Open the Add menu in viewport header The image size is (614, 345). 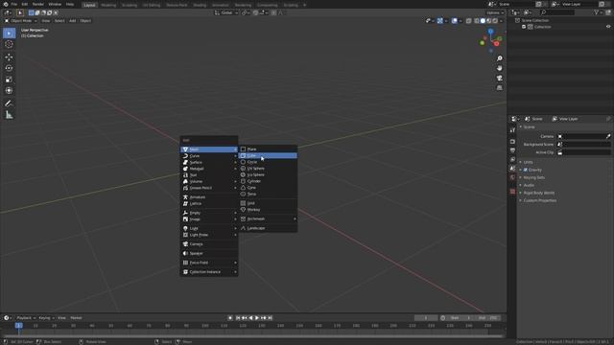[73, 21]
